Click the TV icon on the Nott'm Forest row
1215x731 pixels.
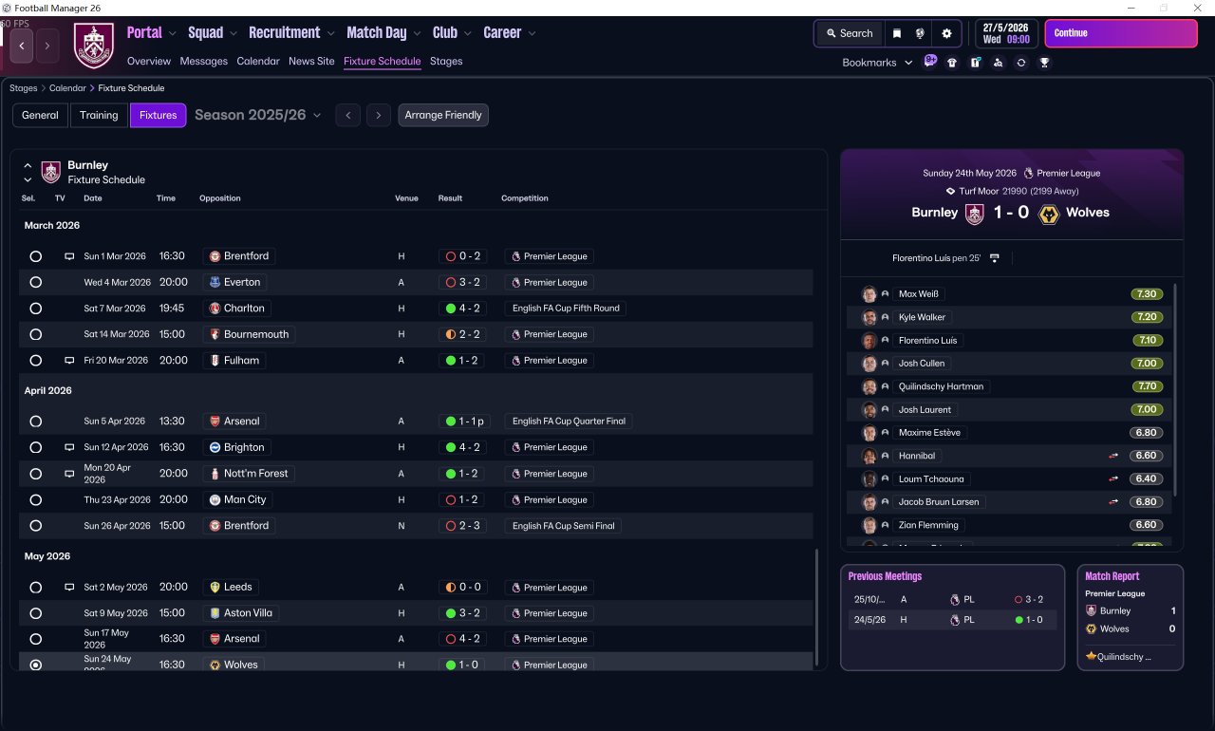click(x=69, y=474)
